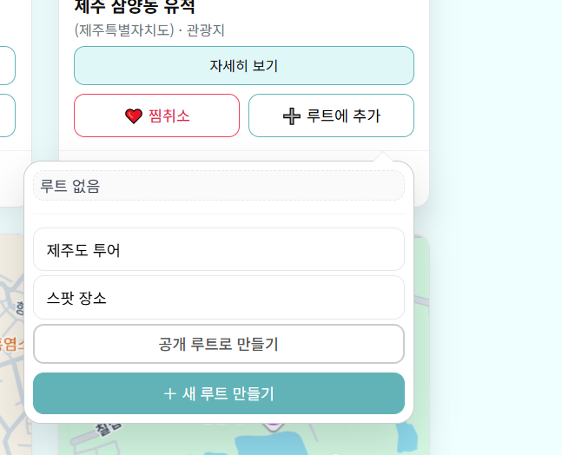The width and height of the screenshot is (562, 455).
Task: Click the lower partial button at left edge
Action: coord(7,115)
